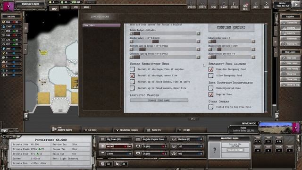Select the Zone Orders list entry

pos(101,25)
